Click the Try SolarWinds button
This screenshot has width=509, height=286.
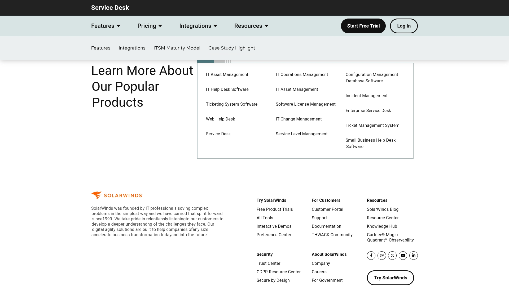tap(390, 278)
